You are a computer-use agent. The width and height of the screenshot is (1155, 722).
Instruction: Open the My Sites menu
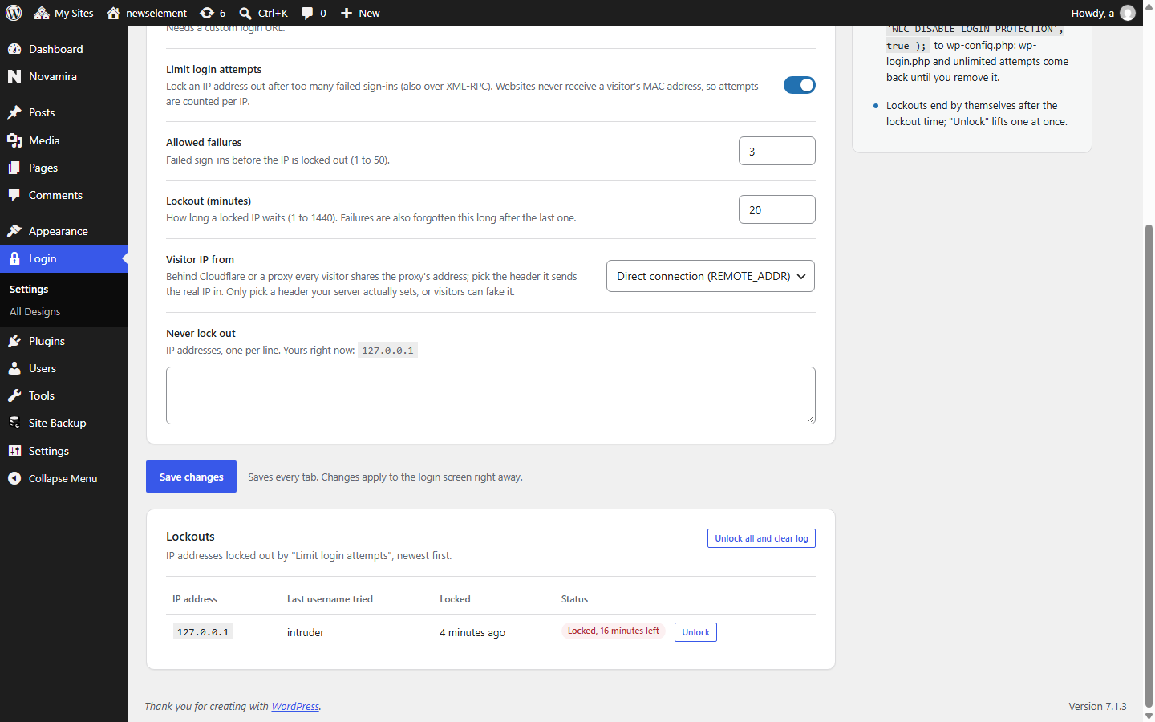(x=63, y=13)
